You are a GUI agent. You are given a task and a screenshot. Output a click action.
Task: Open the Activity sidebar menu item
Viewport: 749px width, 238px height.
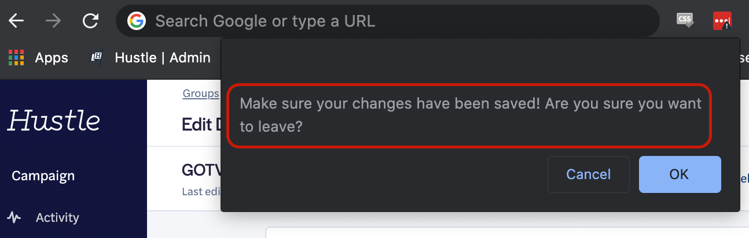coord(57,218)
